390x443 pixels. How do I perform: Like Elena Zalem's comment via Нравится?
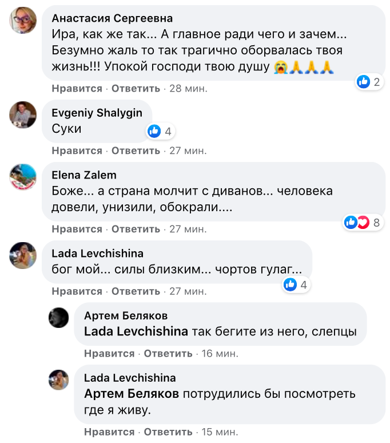tap(77, 230)
